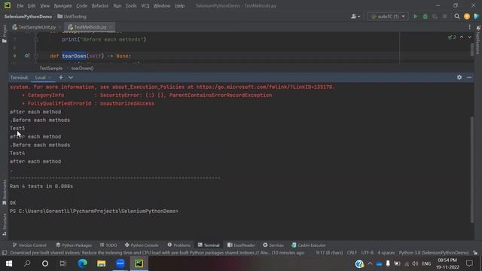Click Python 3.8 interpreter selector

click(434, 253)
